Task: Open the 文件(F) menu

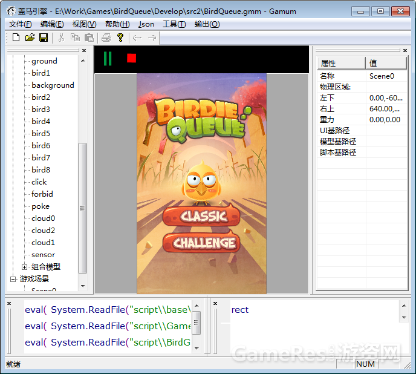Action: (21, 24)
